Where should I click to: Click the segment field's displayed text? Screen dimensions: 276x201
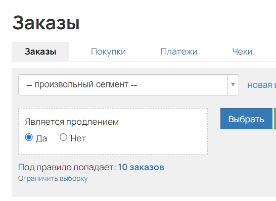coord(81,84)
